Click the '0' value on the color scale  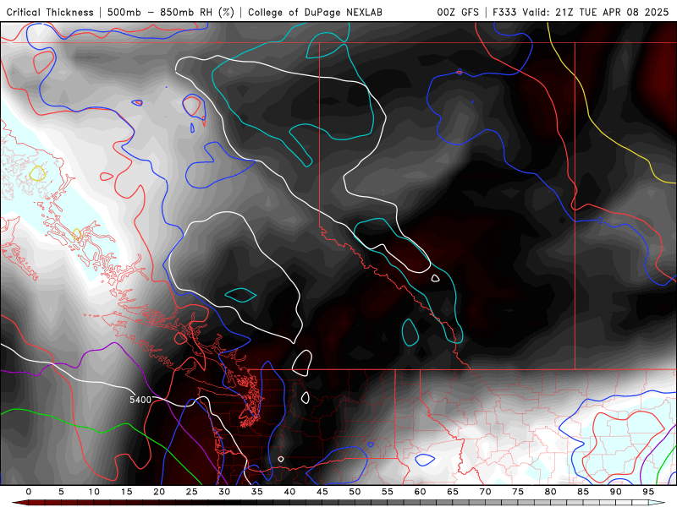[29, 492]
